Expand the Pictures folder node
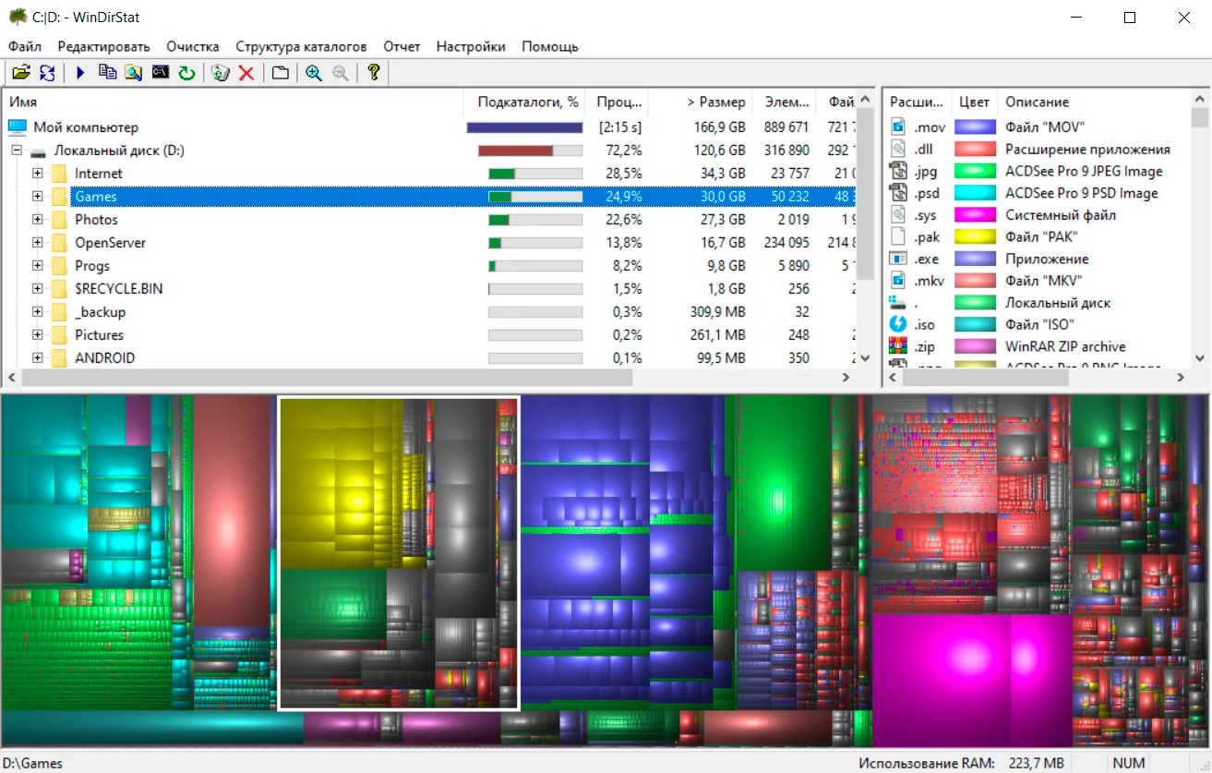 [37, 335]
